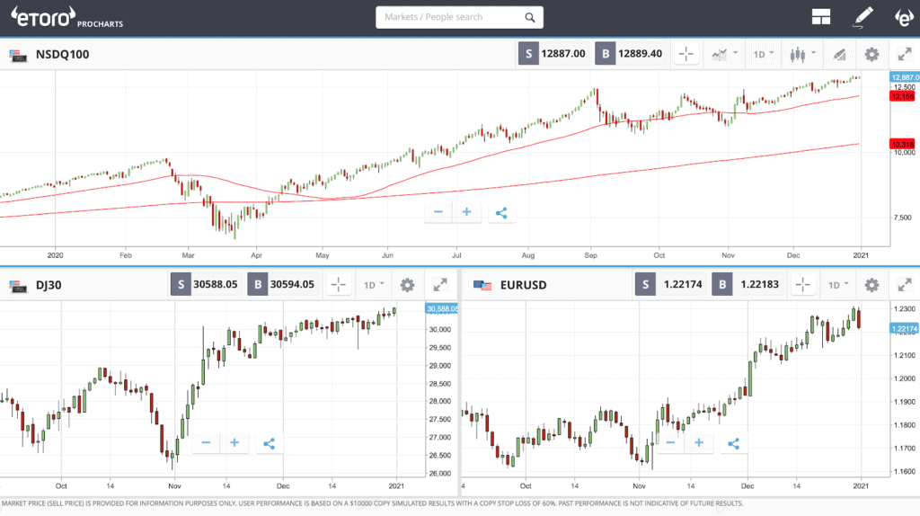Viewport: 920px width, 516px height.
Task: Select the drawing pencil tool
Action: [x=862, y=17]
